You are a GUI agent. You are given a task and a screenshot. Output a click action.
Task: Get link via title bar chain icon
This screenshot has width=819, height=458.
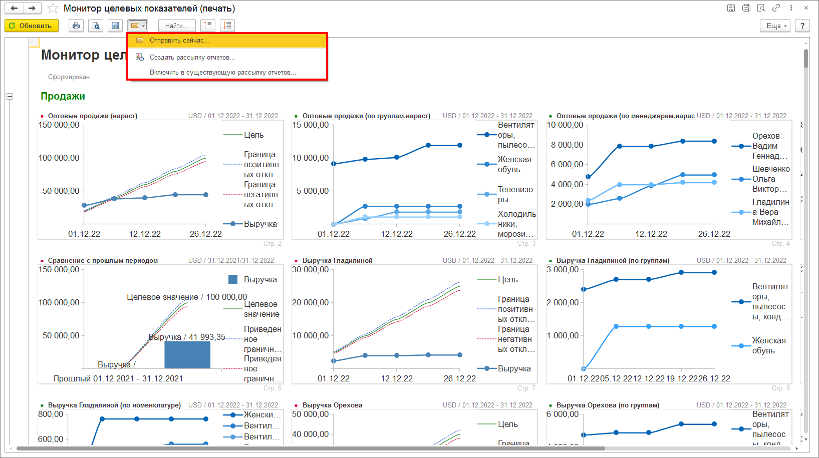pyautogui.click(x=776, y=8)
